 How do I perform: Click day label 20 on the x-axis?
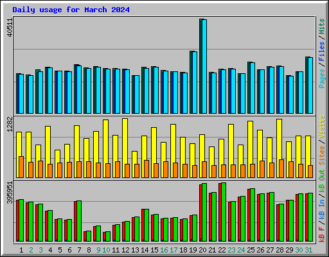point(202,250)
